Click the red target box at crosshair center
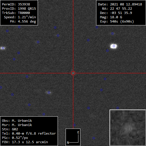The image size is (146, 146). coord(73,73)
